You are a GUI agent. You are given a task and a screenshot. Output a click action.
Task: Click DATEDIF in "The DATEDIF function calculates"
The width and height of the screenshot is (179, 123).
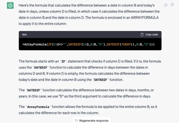[x=34, y=90]
